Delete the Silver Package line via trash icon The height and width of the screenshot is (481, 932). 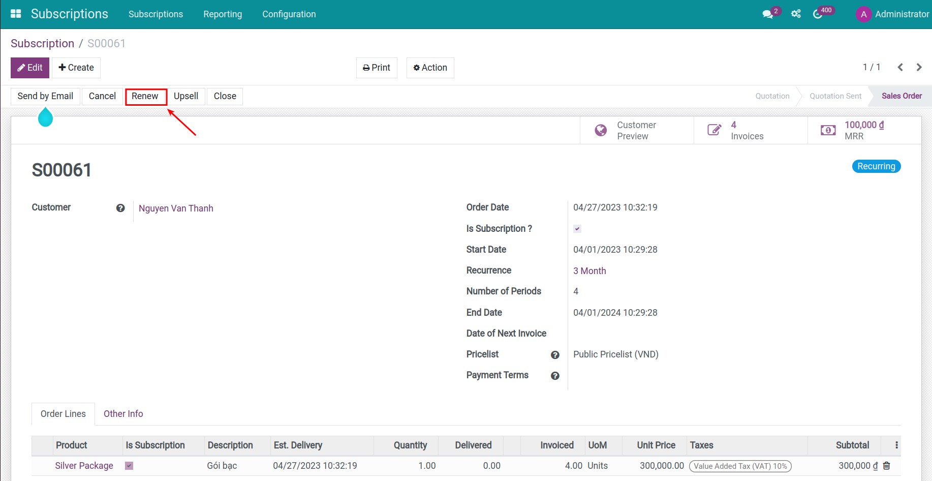tap(886, 465)
